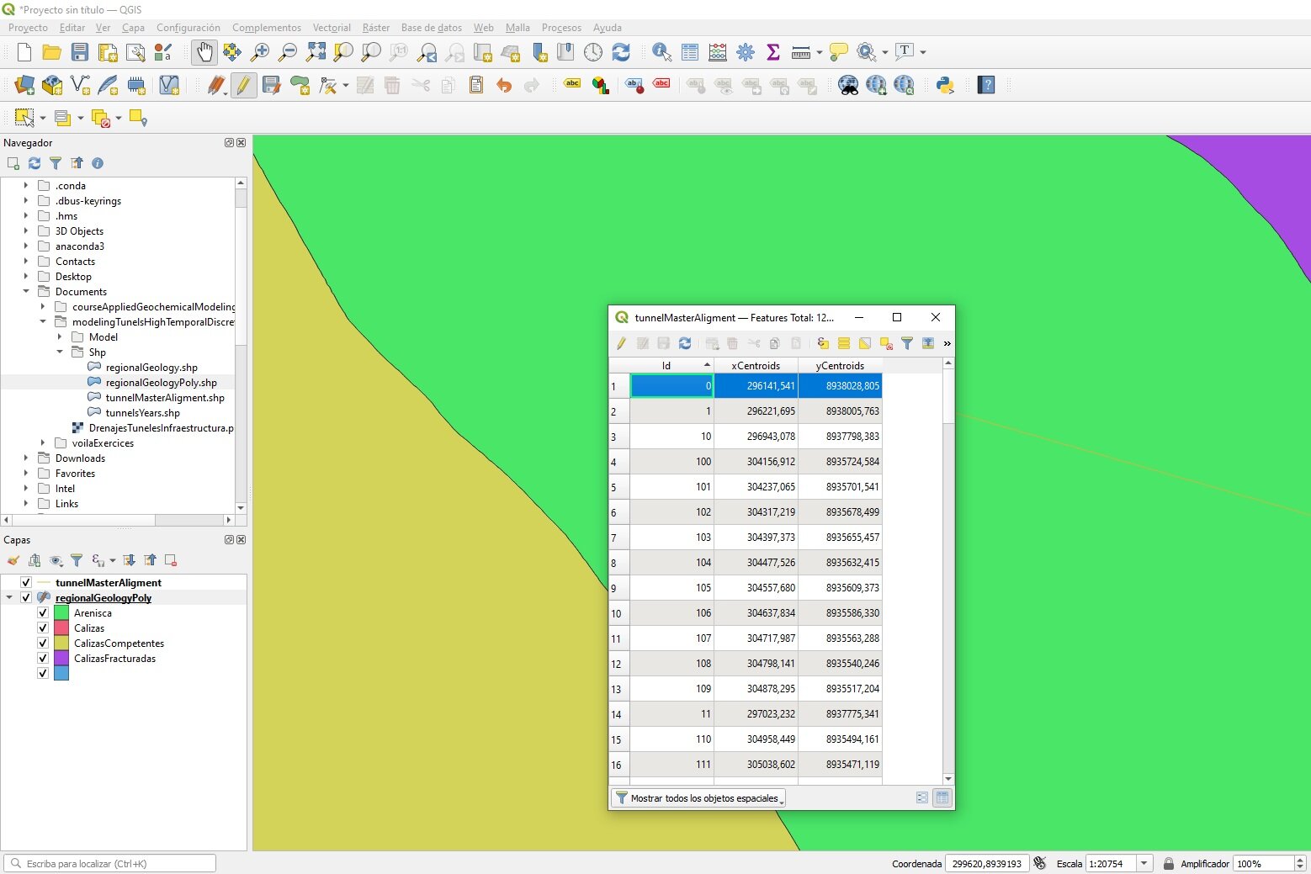Expand the Downloads folder node

[26, 458]
